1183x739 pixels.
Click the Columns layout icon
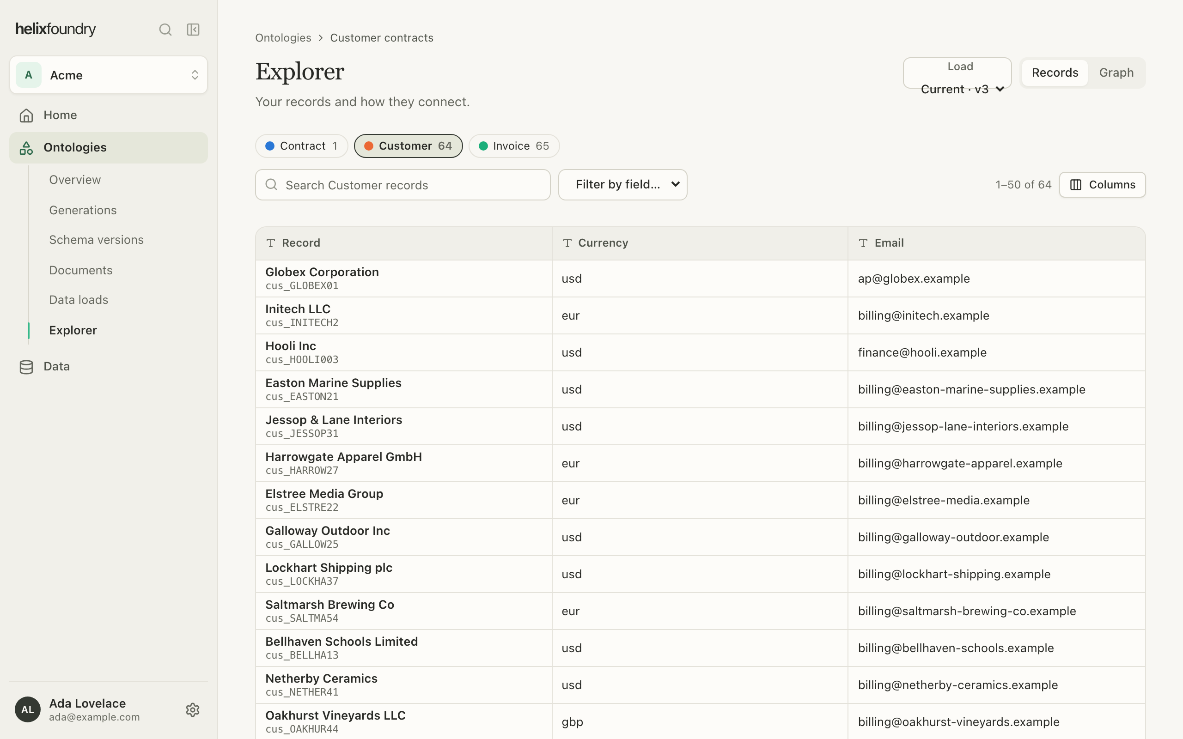pyautogui.click(x=1076, y=185)
